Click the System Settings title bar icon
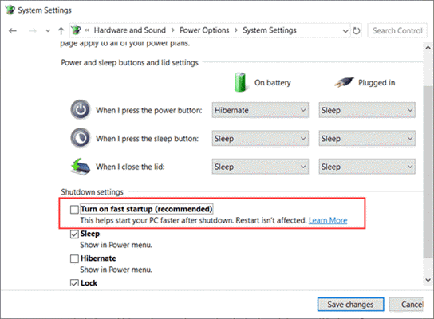Image resolution: width=434 pixels, height=319 pixels. [10, 10]
